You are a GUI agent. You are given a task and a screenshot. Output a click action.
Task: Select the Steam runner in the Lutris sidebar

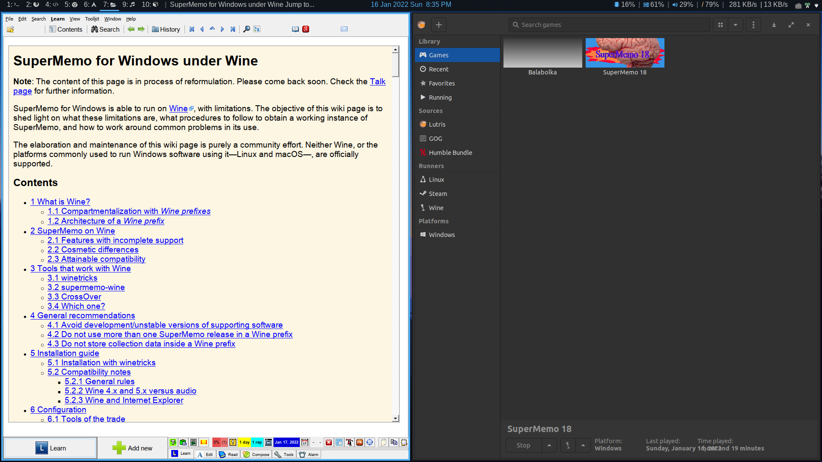tap(438, 193)
